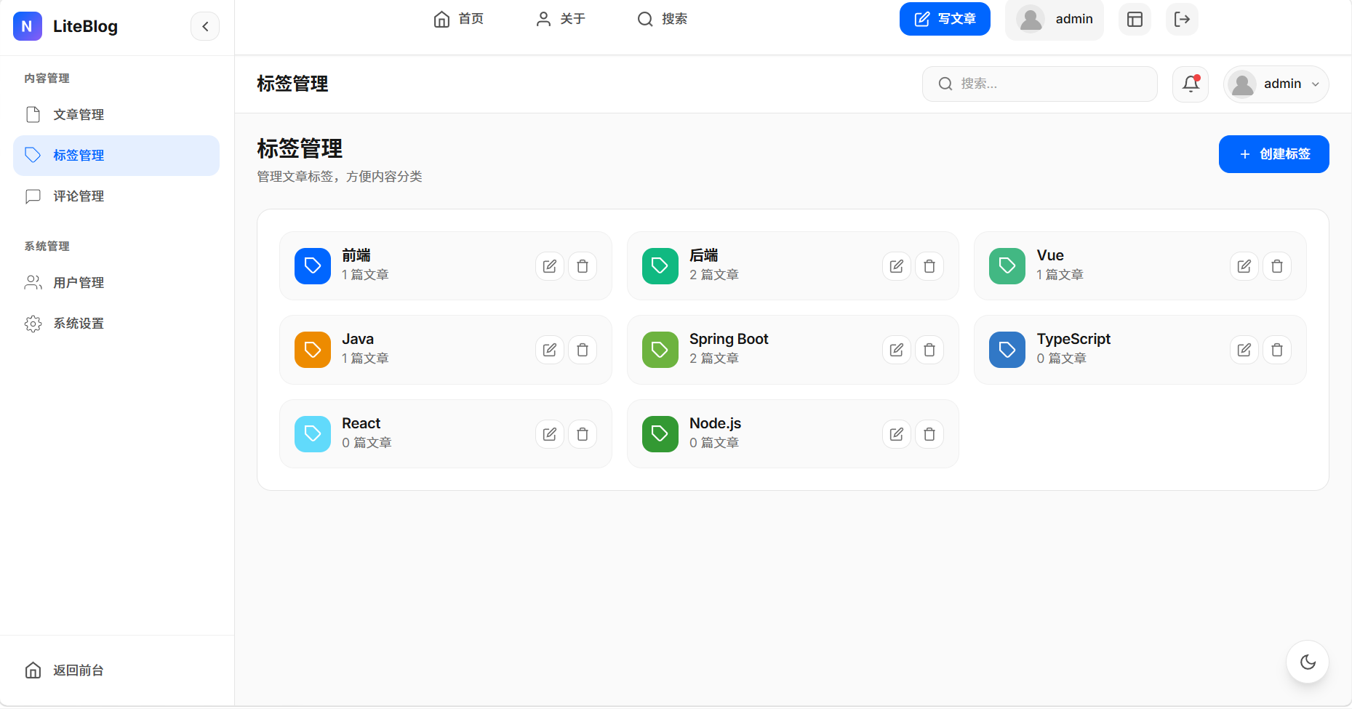Click the 创建标签 button
The height and width of the screenshot is (709, 1352).
pyautogui.click(x=1273, y=154)
